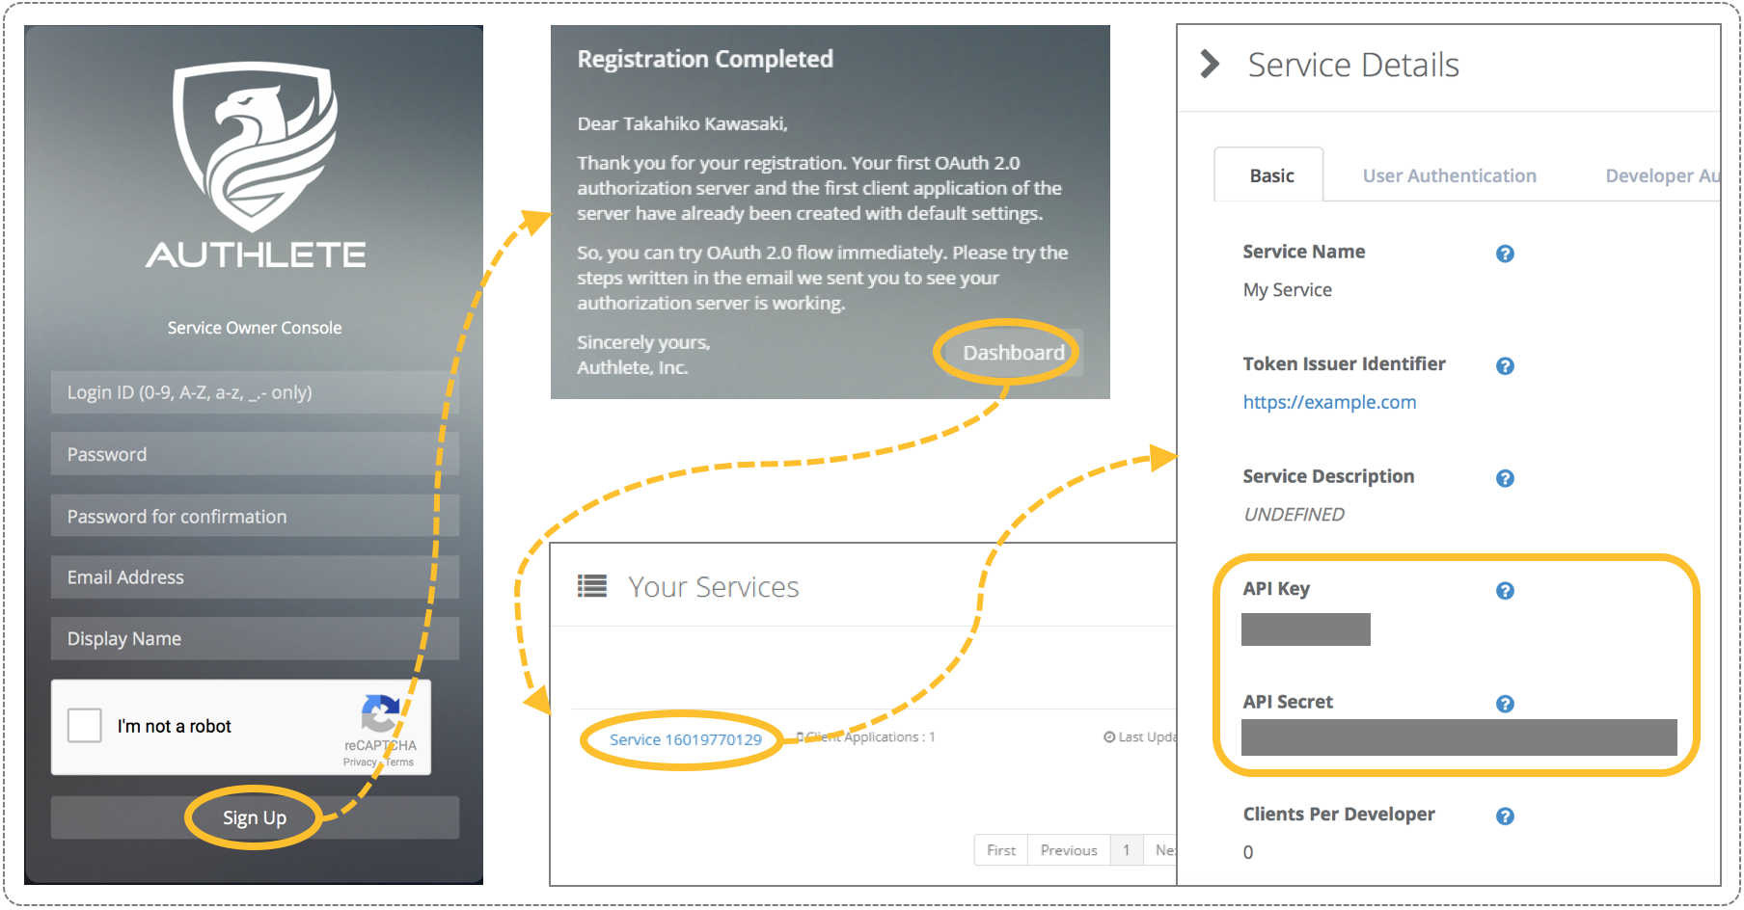Click the Authlete eagle shield logo
Viewport: 1744px width, 910px height.
256,146
